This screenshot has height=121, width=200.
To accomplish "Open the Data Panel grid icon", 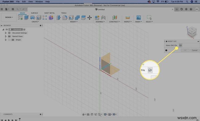I will [2, 9].
